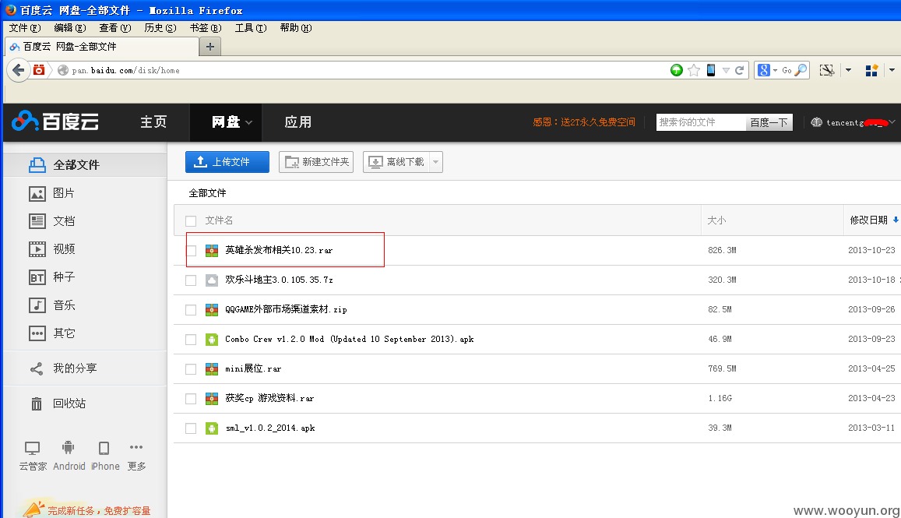The height and width of the screenshot is (518, 901).
Task: Reload the page with refresh icon
Action: point(740,70)
